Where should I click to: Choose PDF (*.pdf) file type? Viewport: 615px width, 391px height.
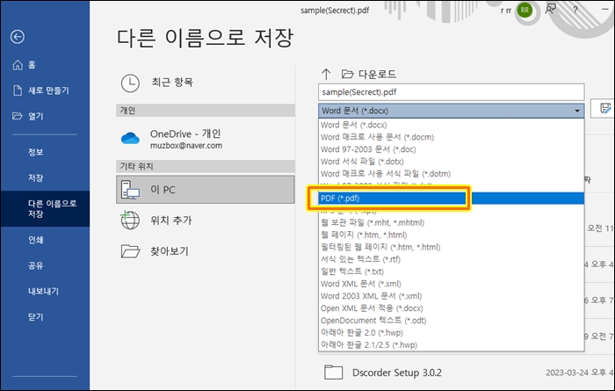tap(451, 199)
